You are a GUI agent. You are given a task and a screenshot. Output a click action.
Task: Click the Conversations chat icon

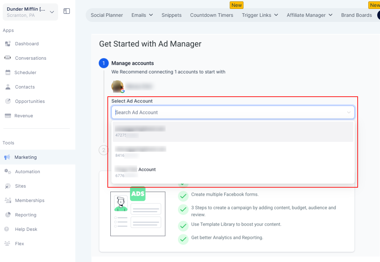(8, 58)
